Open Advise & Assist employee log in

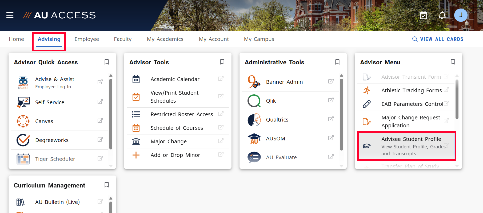tap(60, 83)
